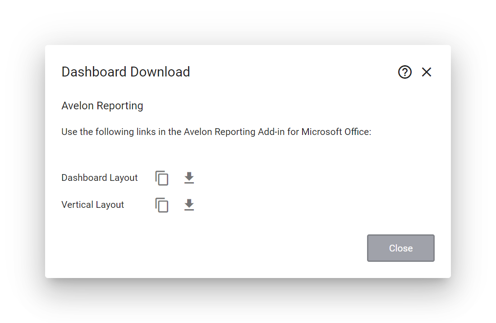The image size is (496, 323).
Task: Copy the Vertical Layout link
Action: (x=161, y=205)
